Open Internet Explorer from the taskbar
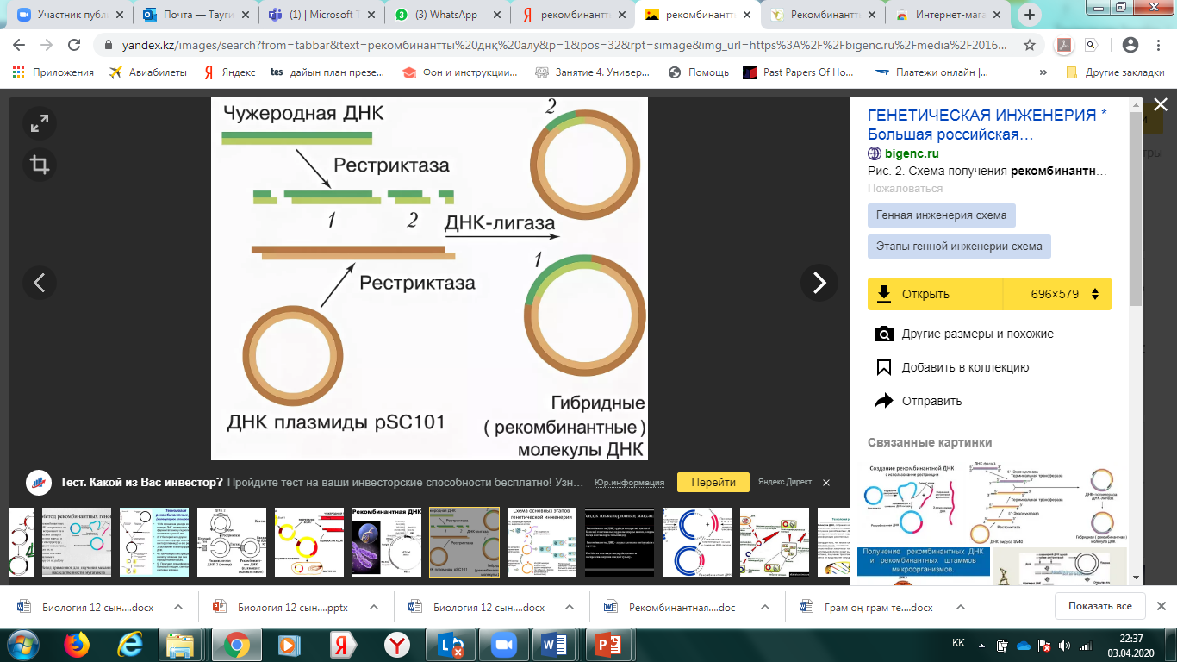 tap(130, 644)
